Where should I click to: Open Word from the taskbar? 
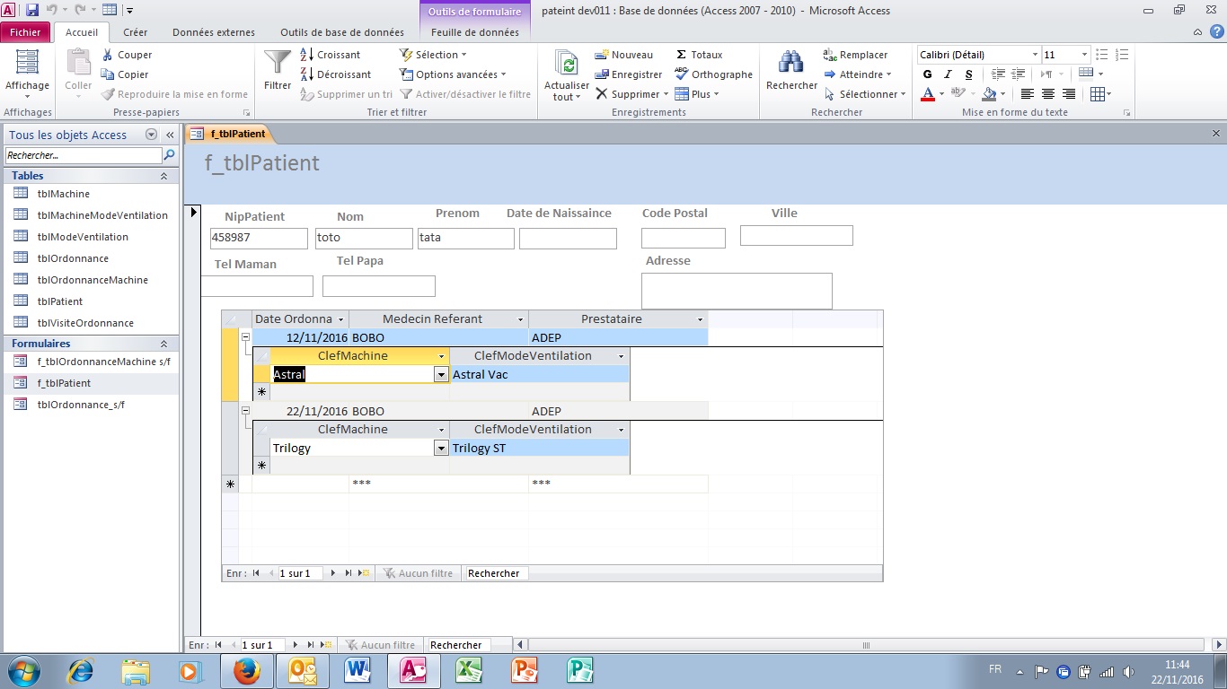(x=358, y=670)
